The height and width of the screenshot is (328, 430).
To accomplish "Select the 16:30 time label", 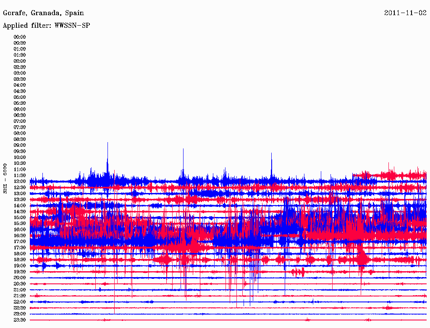I will coord(20,236).
